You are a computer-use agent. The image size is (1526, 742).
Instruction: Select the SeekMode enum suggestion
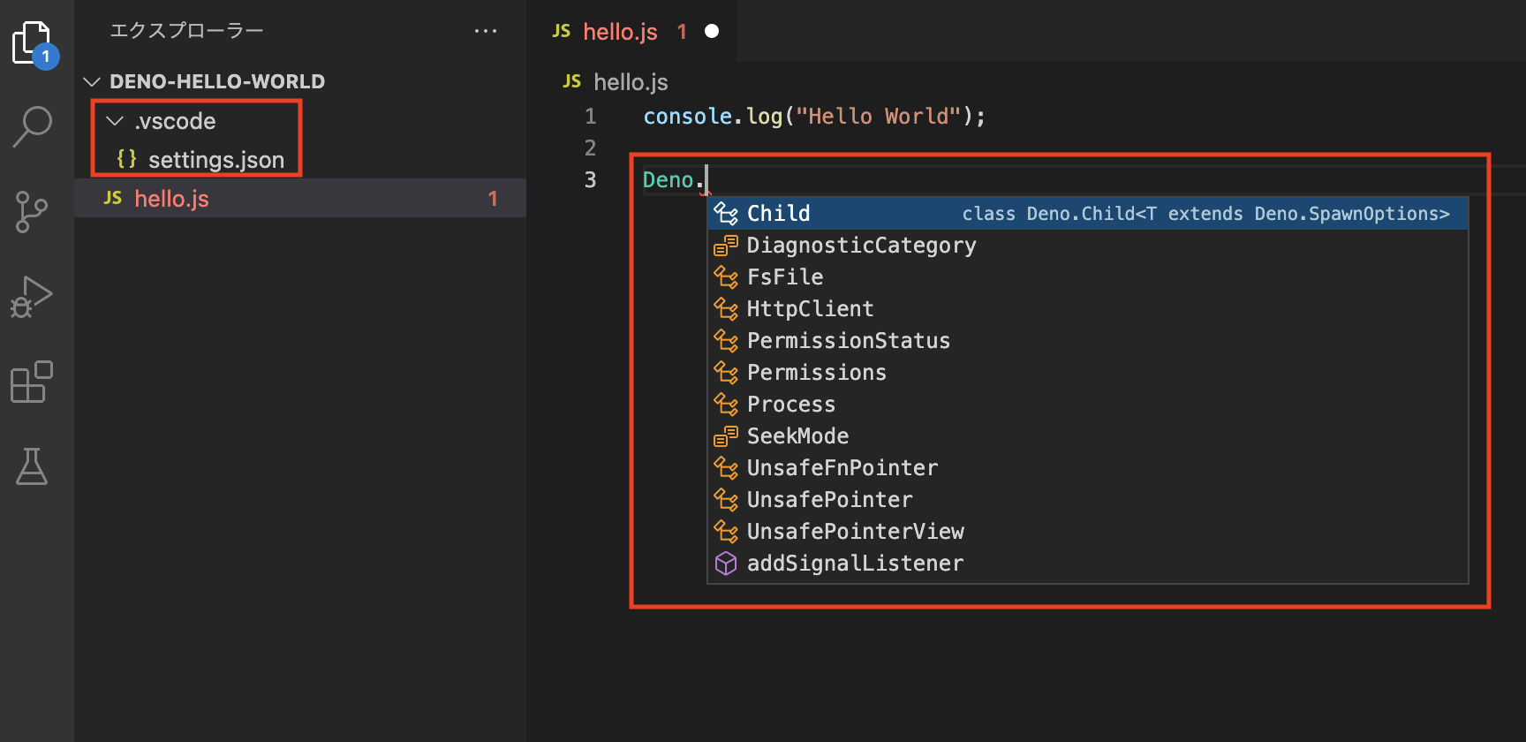(x=797, y=436)
